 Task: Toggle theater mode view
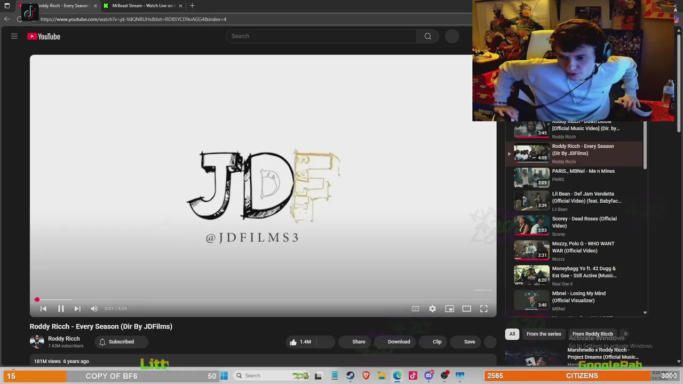(466, 308)
